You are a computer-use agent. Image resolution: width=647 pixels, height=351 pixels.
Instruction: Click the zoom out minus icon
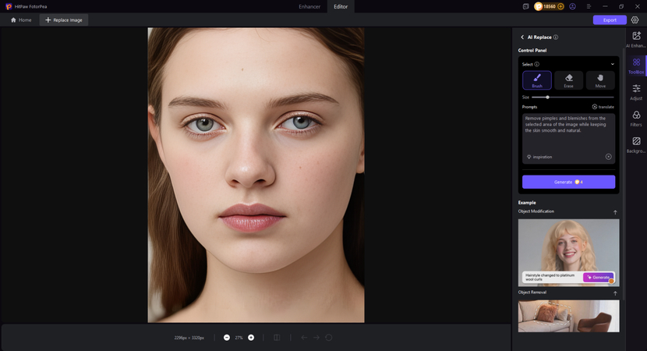point(227,337)
